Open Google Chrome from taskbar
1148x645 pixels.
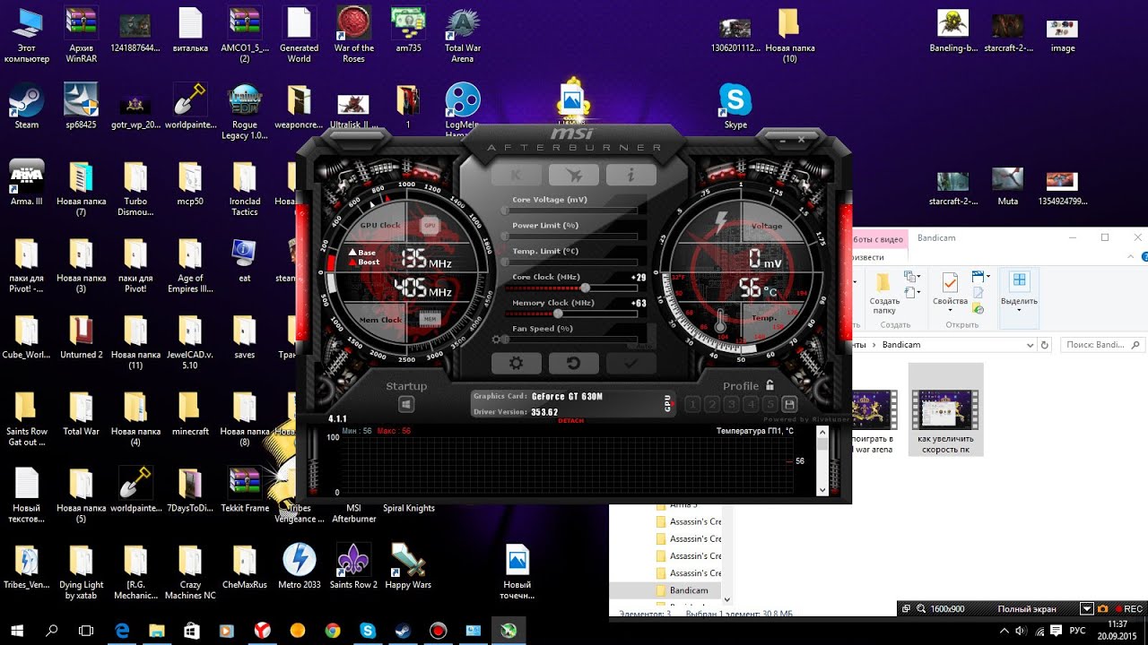333,631
